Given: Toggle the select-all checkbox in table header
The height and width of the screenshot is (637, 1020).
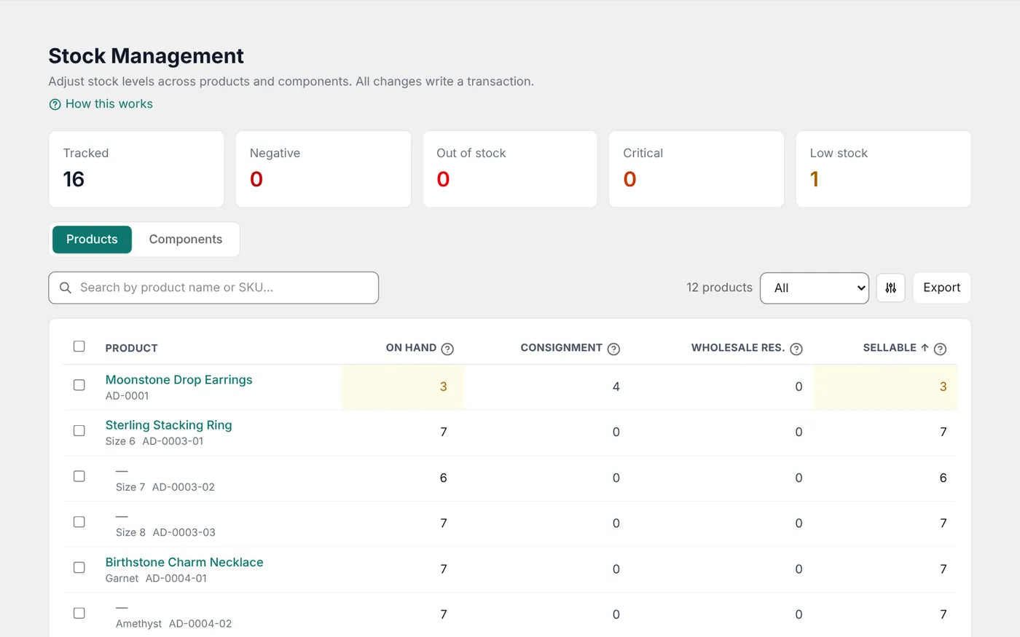Looking at the screenshot, I should 79,347.
